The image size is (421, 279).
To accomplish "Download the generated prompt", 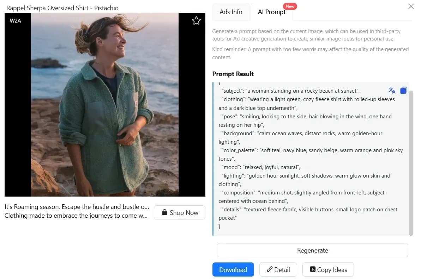I will (x=233, y=269).
